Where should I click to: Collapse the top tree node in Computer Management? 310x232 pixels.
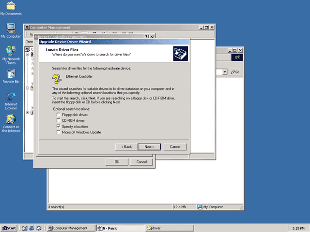coord(28,54)
